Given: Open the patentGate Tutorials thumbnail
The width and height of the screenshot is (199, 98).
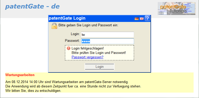Looking at the screenshot, I should click(177, 9).
